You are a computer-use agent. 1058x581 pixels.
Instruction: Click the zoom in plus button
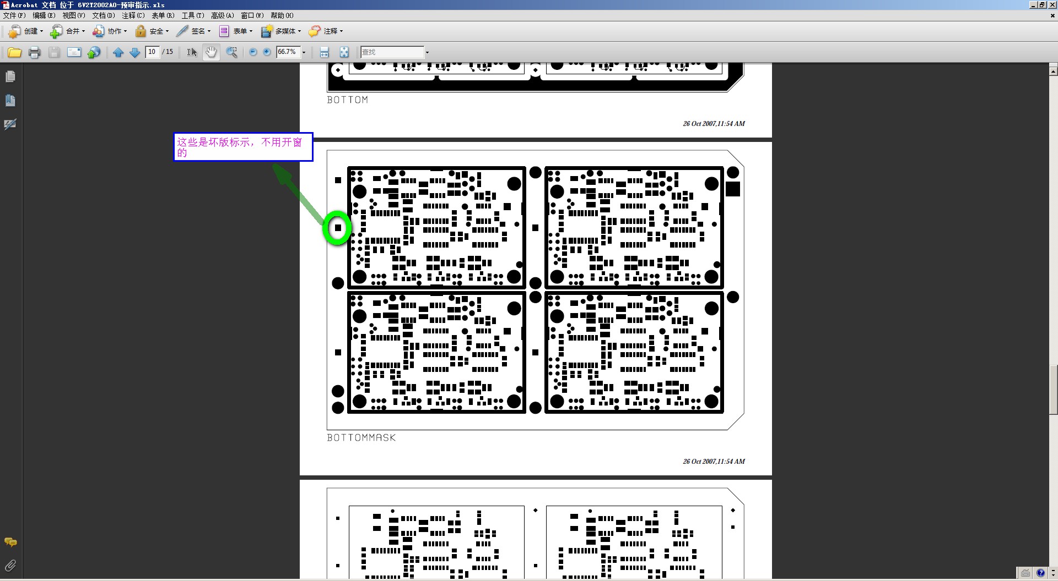[267, 52]
